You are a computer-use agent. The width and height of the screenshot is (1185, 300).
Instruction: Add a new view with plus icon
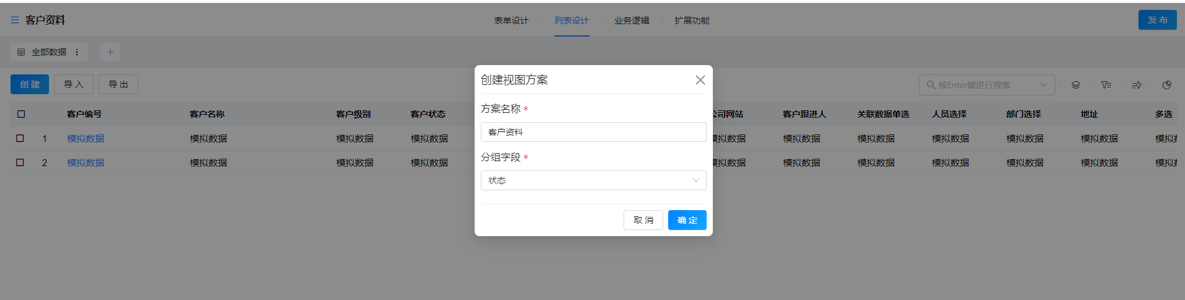110,52
